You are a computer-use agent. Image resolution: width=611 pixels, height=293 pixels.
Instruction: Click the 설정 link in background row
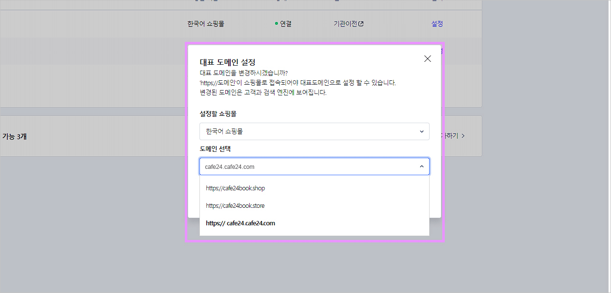point(437,23)
